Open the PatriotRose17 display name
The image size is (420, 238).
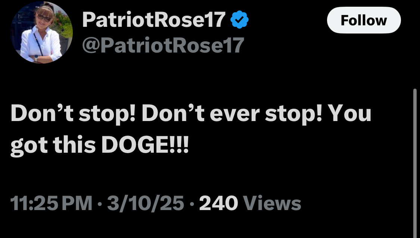click(154, 20)
